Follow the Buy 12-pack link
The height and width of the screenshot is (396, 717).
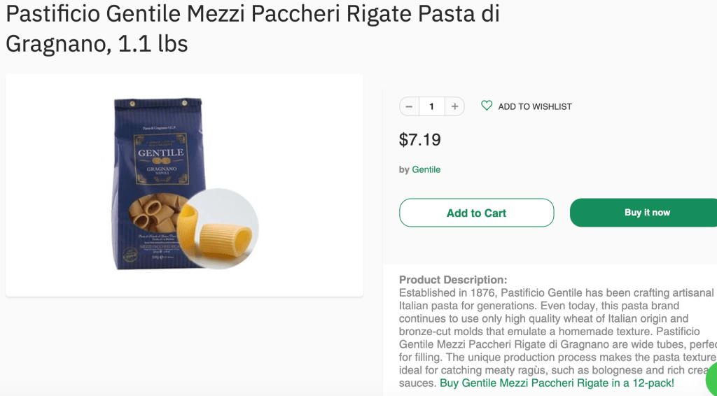557,383
